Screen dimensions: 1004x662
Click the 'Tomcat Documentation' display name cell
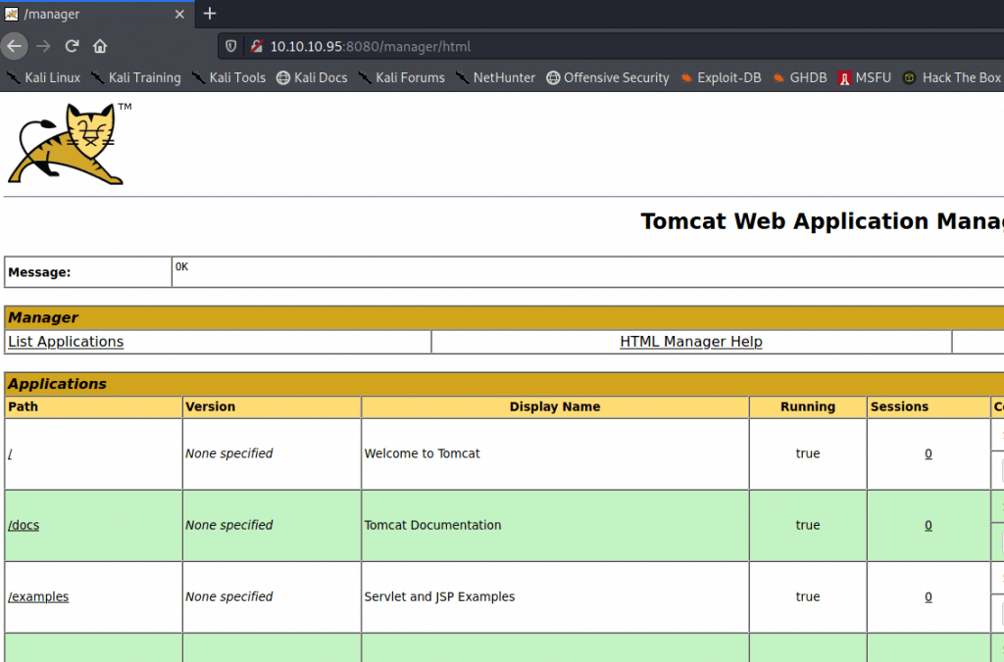(x=555, y=526)
